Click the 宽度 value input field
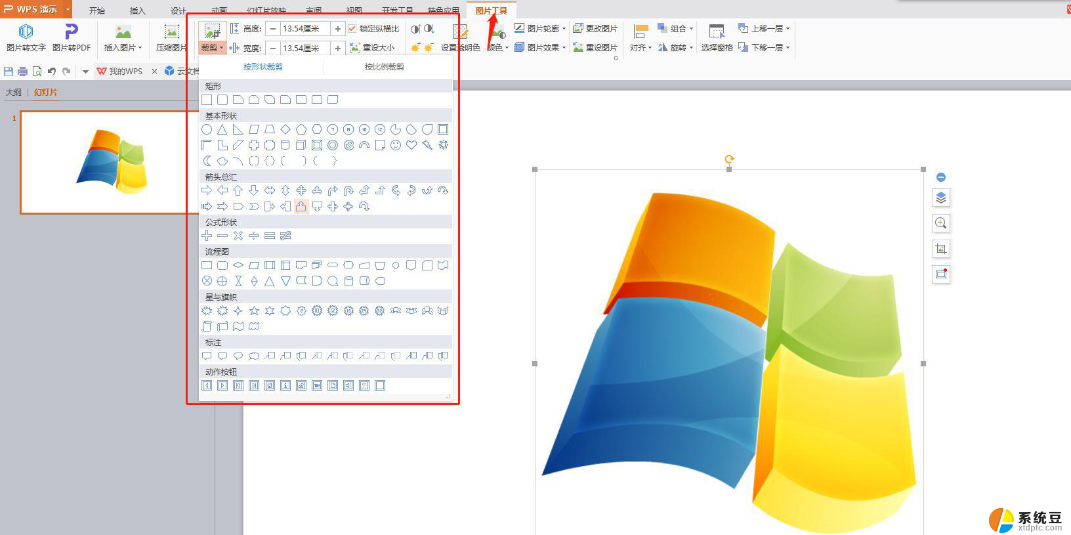1071x535 pixels. (305, 48)
